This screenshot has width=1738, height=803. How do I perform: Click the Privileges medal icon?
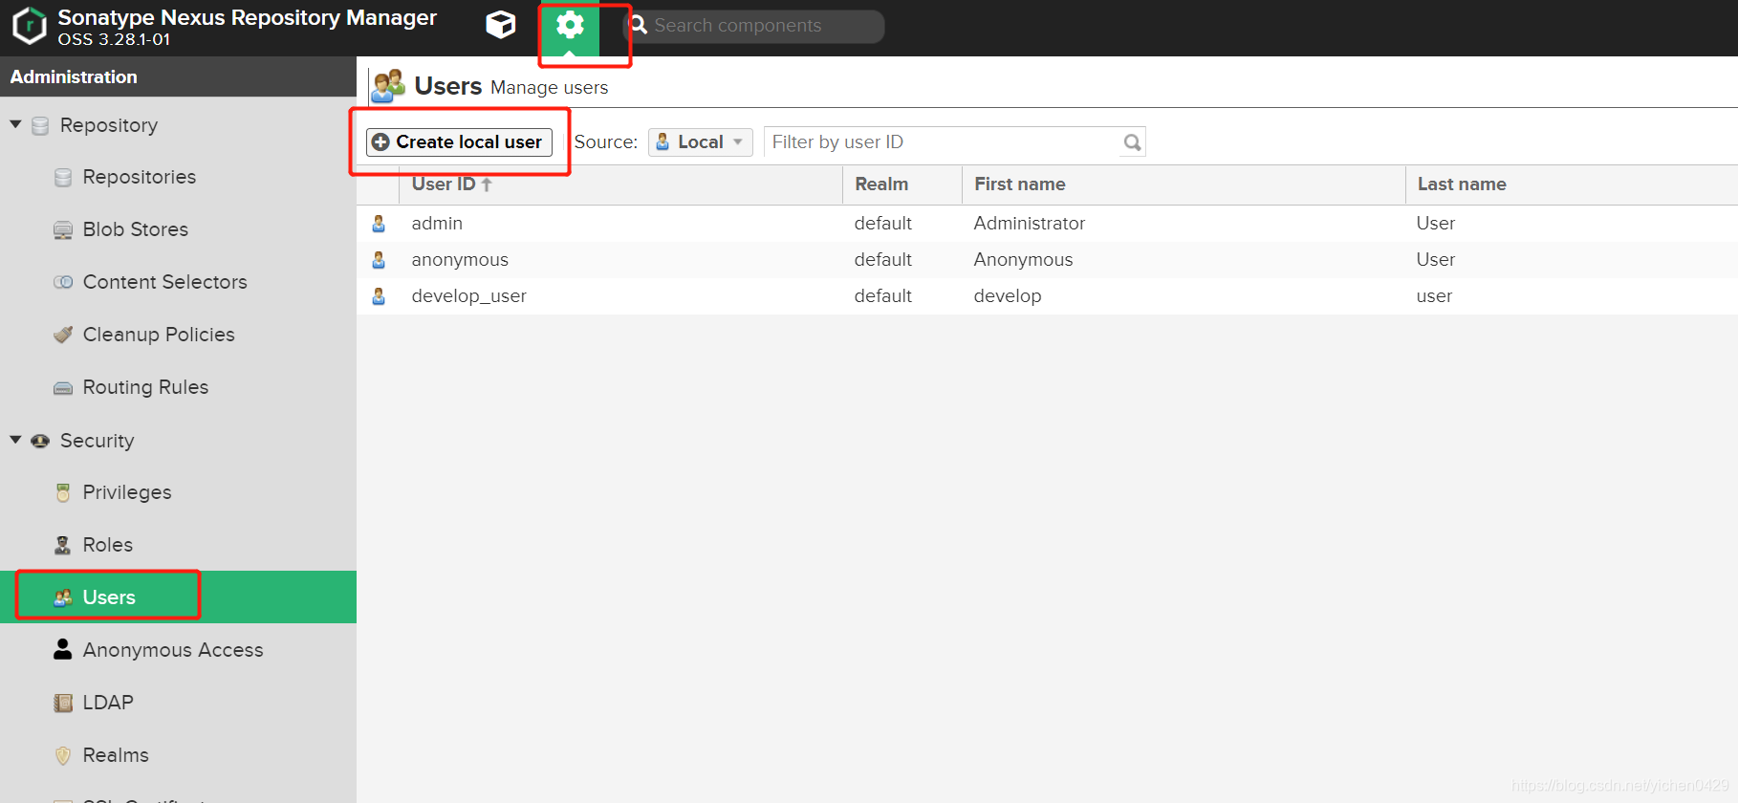point(63,492)
